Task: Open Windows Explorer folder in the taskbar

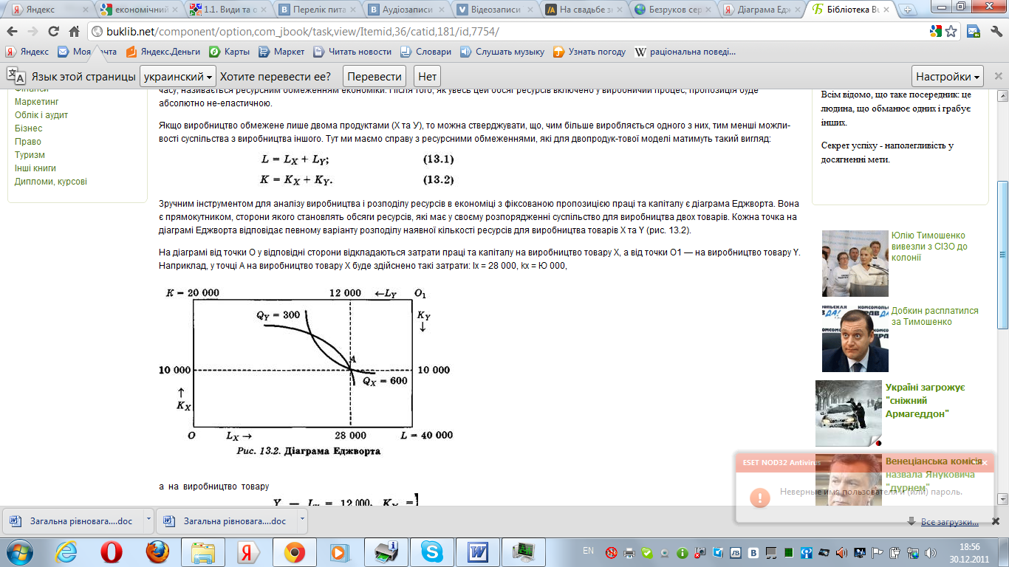Action: (203, 551)
